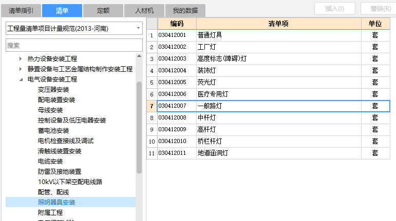This screenshot has width=396, height=221.
Task: Select 滑触线装置安装 item
Action: pos(60,151)
